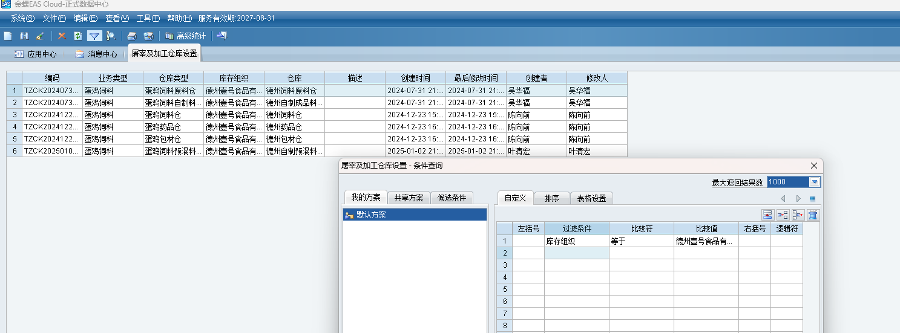Screen dimensions: 900x333
Task: Click the New document toolbar icon
Action: click(x=8, y=36)
